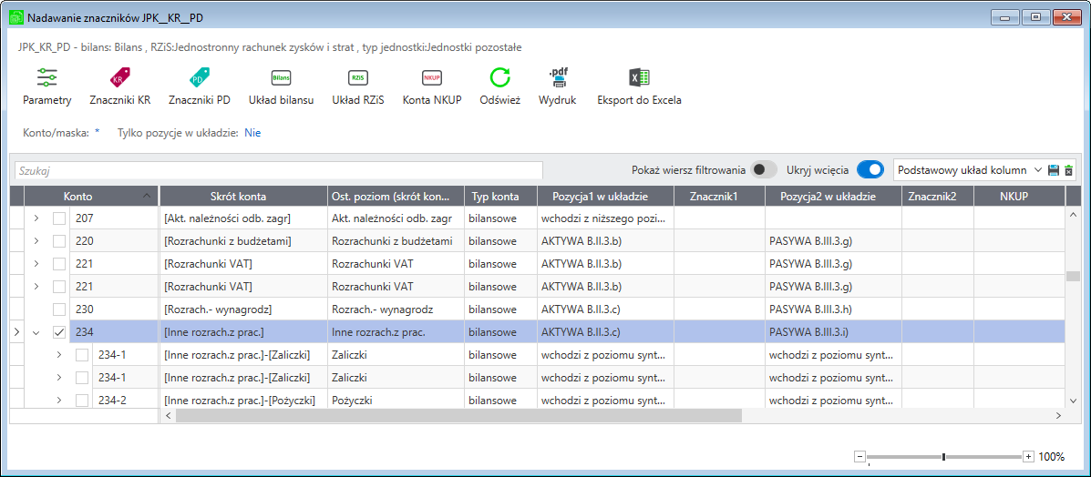Expand the account 207 tree row

[36, 219]
